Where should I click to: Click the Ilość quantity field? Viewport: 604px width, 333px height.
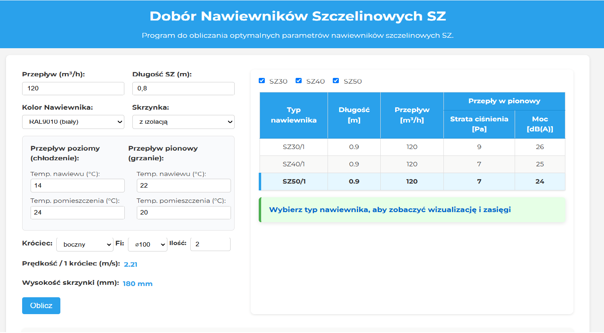point(210,244)
